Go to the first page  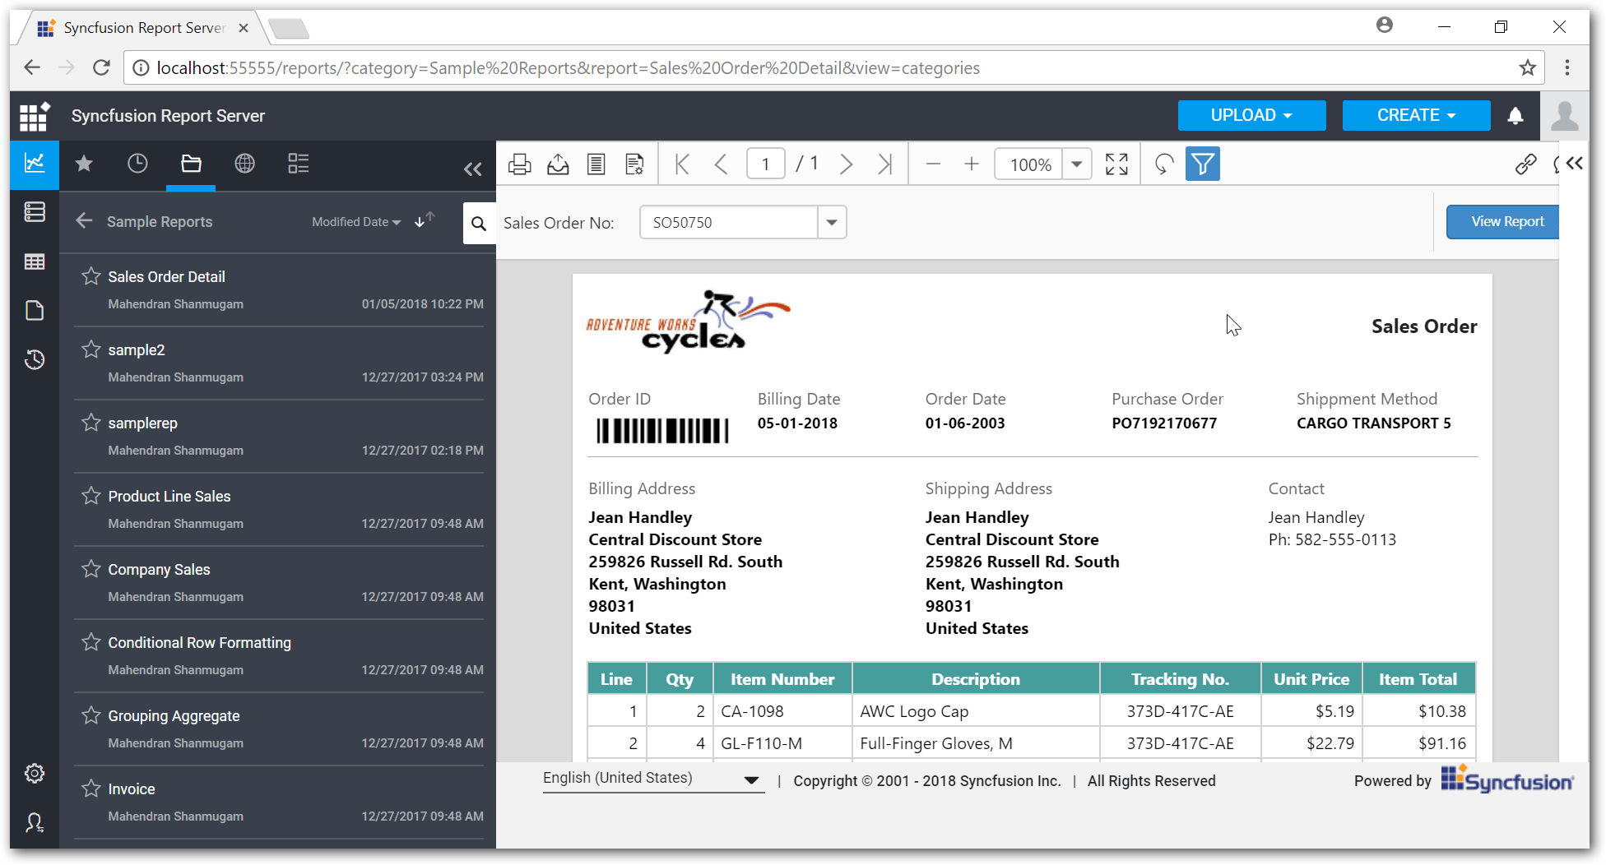(x=682, y=164)
